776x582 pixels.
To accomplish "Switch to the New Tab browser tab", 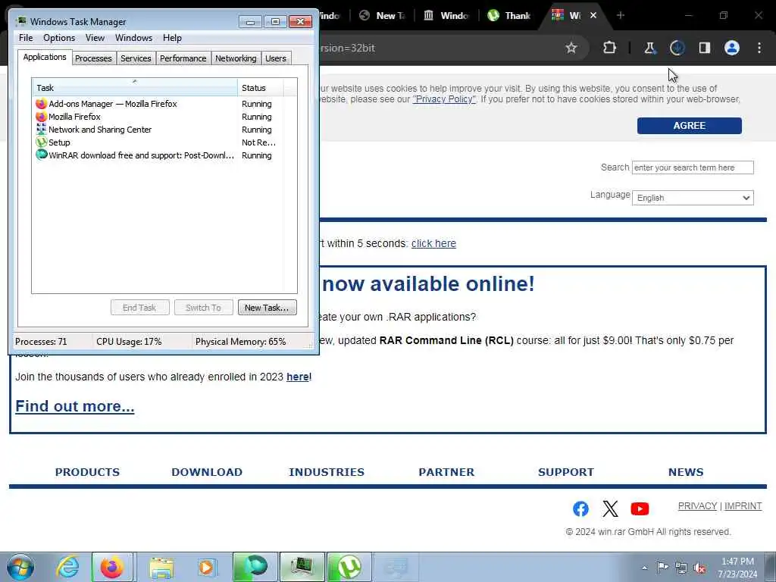I will pos(382,15).
